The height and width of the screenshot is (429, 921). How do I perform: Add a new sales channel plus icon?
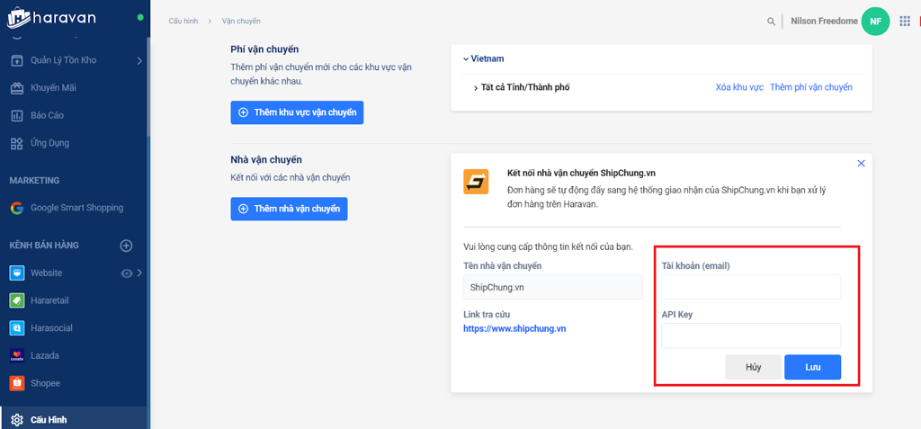click(127, 246)
